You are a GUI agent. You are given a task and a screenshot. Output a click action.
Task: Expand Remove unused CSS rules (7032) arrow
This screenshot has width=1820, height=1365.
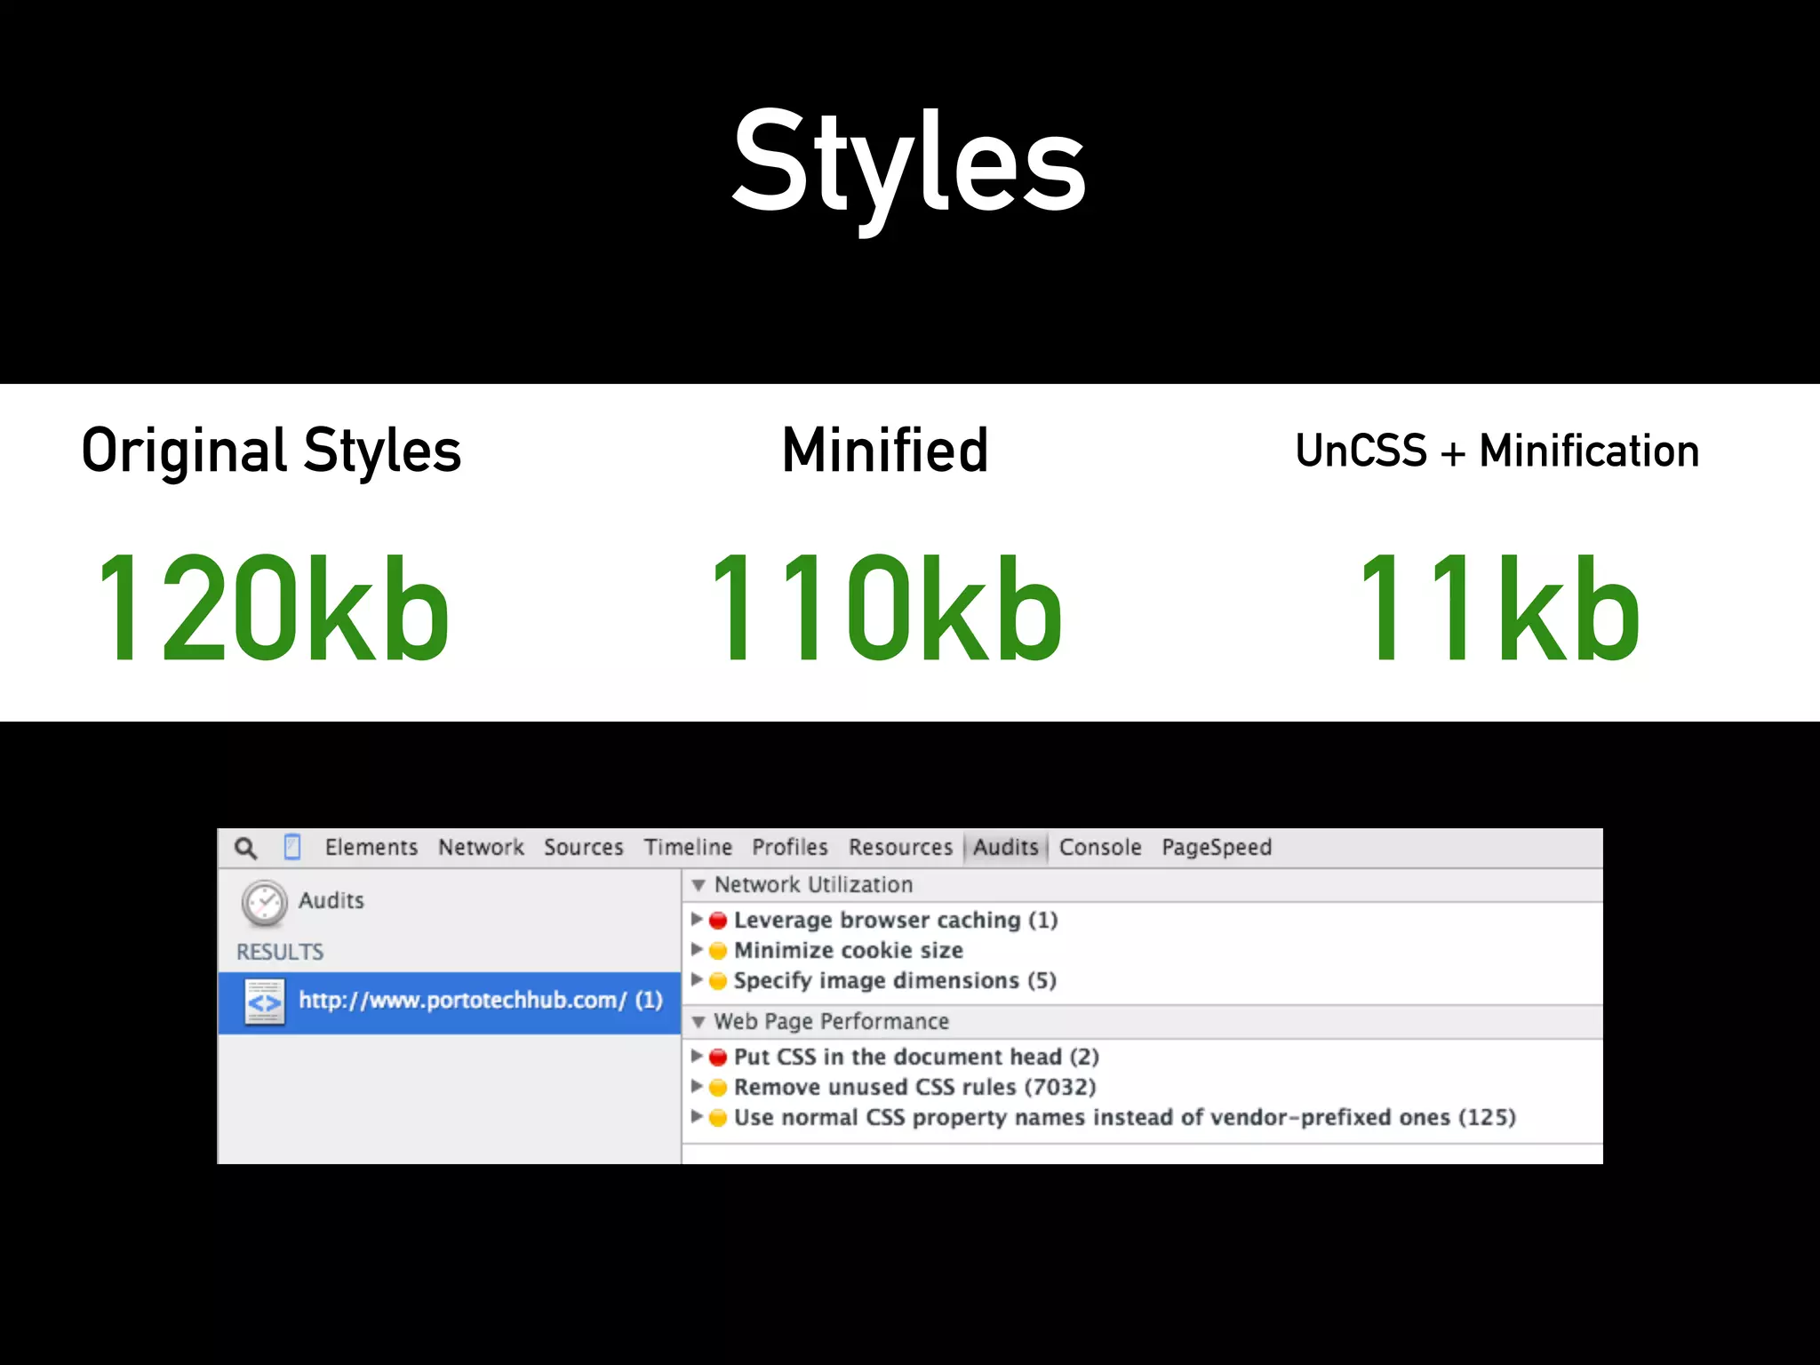(x=697, y=1086)
